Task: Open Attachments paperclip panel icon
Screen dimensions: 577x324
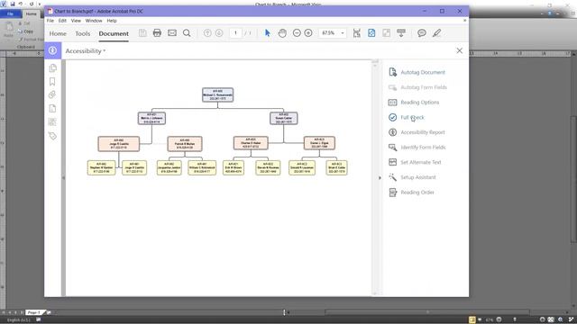Action: [x=52, y=94]
